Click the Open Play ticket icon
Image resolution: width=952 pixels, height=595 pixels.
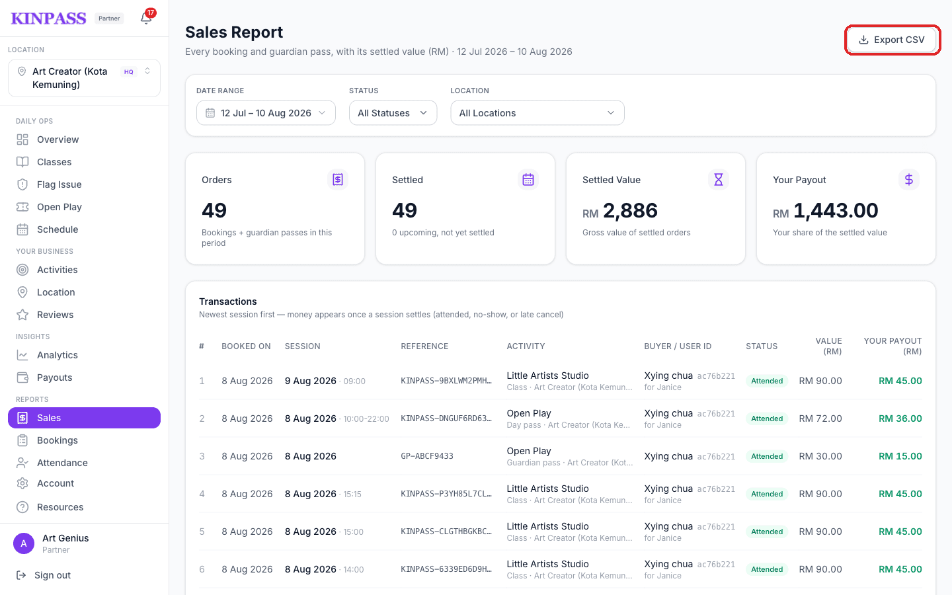(x=22, y=207)
